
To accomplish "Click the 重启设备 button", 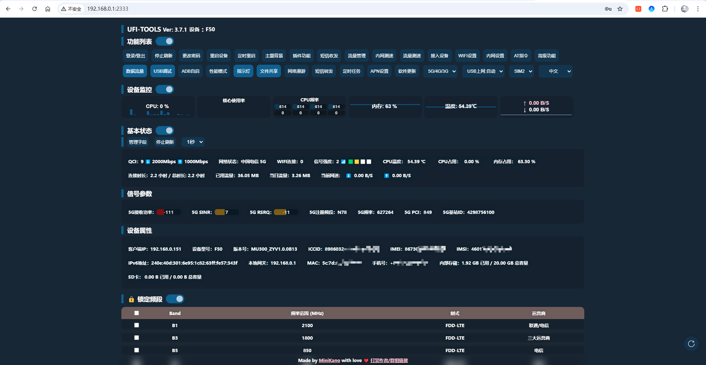I will pos(218,56).
